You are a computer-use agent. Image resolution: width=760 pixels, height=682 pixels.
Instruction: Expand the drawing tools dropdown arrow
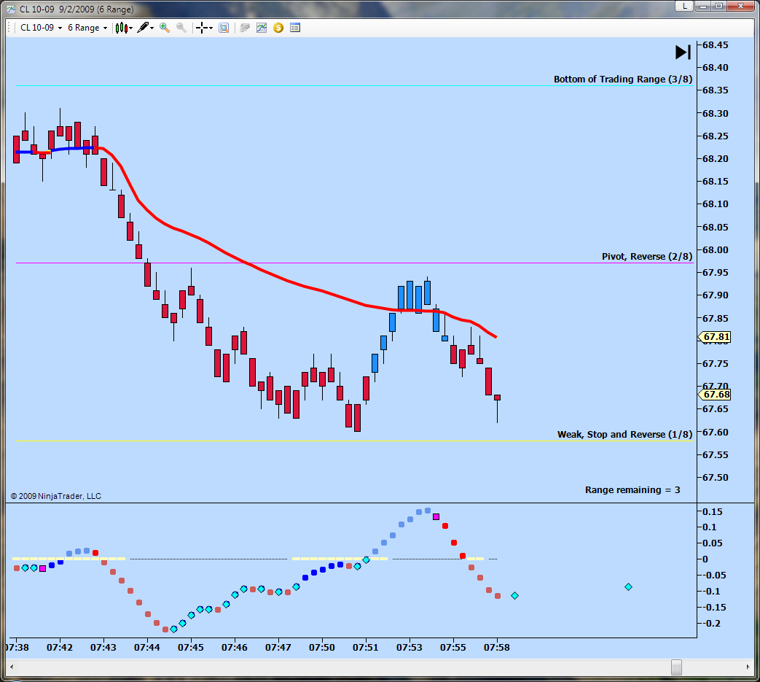tap(152, 28)
